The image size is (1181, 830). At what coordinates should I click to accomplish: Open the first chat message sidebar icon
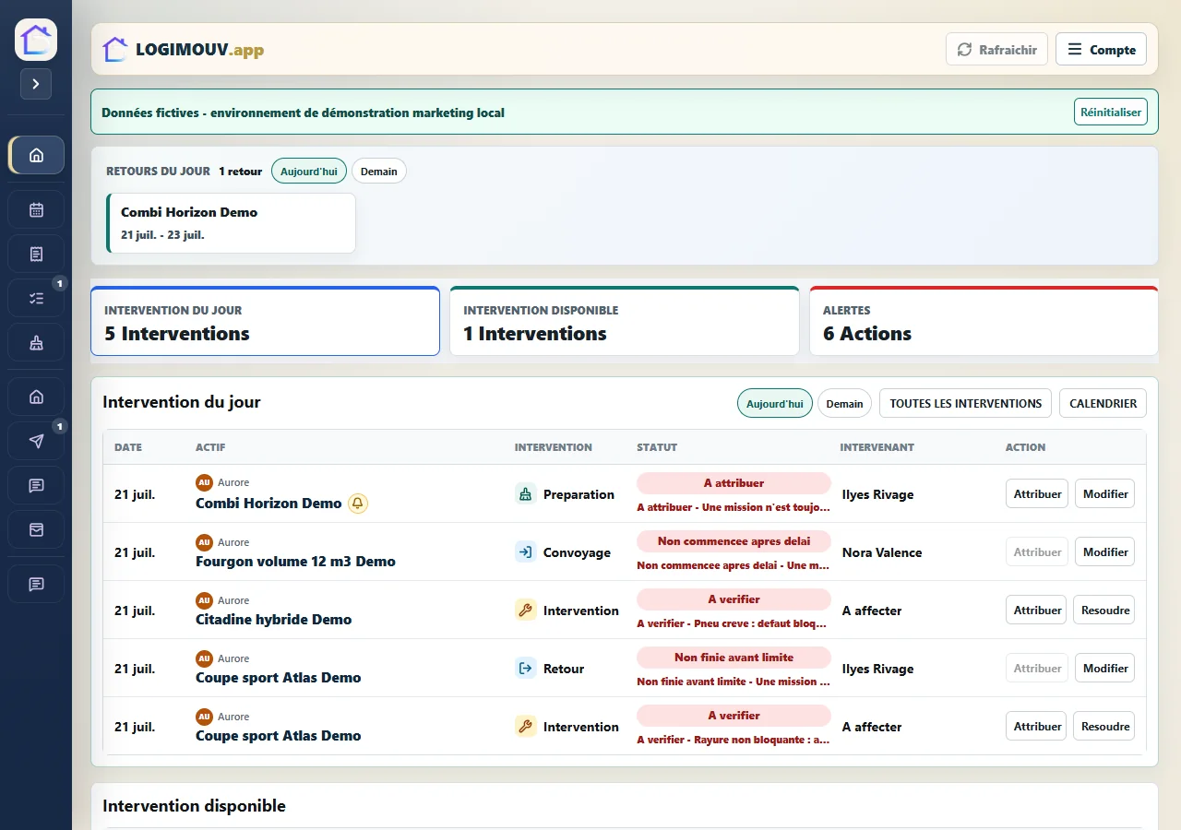[37, 485]
